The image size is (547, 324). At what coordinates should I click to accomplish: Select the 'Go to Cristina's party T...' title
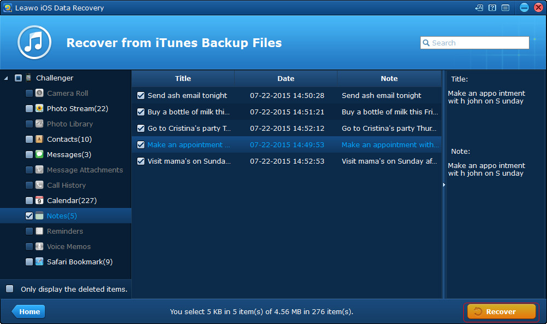coord(189,128)
